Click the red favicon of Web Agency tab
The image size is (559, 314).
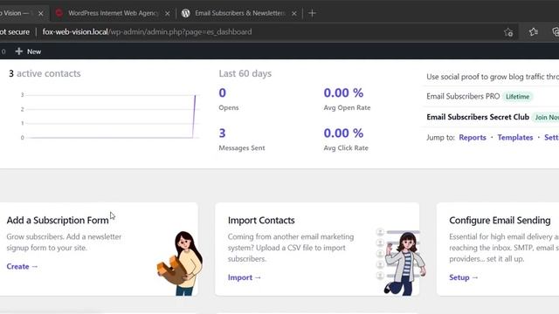[59, 13]
